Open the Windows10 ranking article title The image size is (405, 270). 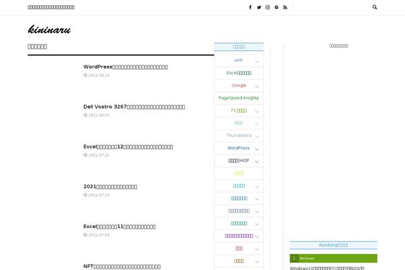click(327, 268)
